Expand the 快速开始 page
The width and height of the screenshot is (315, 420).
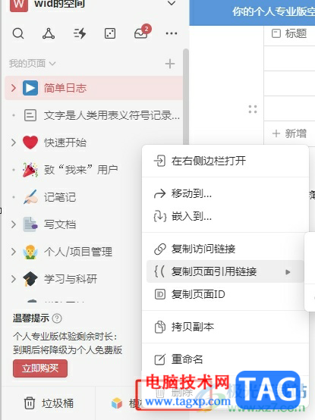(x=14, y=143)
